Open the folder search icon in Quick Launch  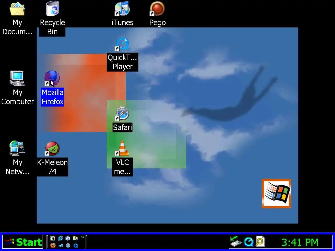tap(75, 238)
